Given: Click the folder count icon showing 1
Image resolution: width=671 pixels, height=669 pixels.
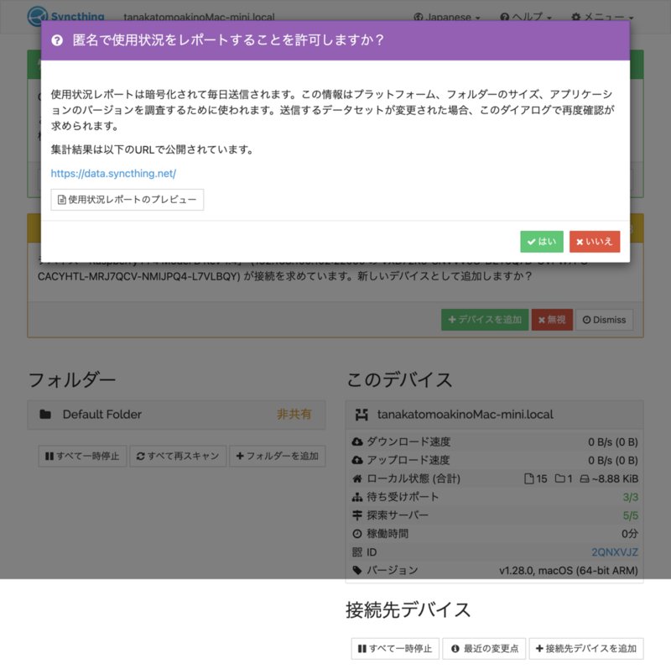Looking at the screenshot, I should click(559, 478).
